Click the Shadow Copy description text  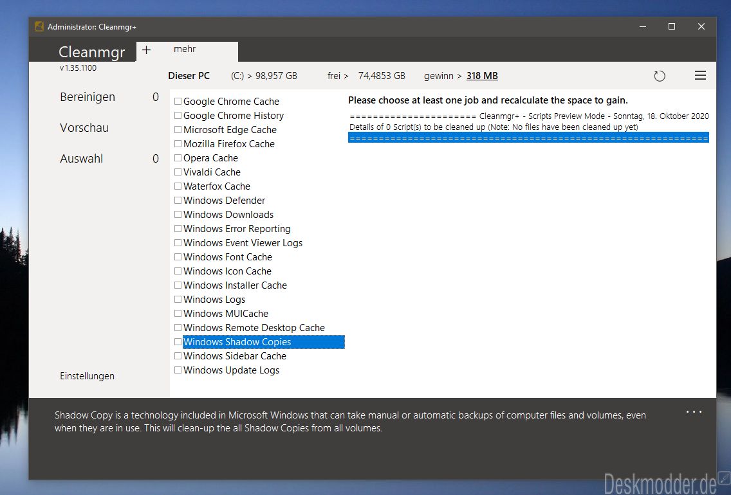point(350,422)
